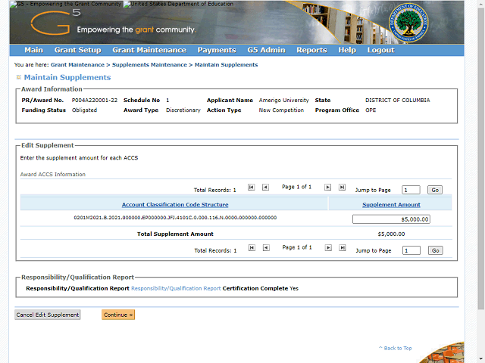Go to first page in lower pagination bar
The image size is (485, 363).
252,247
